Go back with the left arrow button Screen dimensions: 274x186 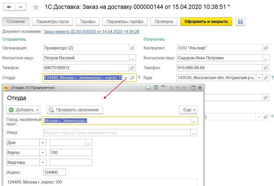[x=9, y=7]
